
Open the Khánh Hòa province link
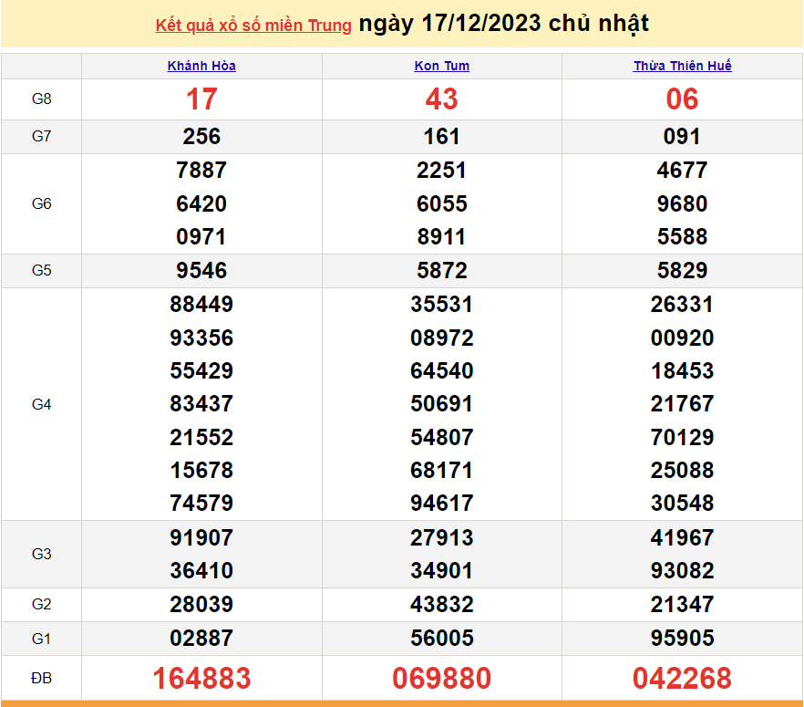pos(201,66)
